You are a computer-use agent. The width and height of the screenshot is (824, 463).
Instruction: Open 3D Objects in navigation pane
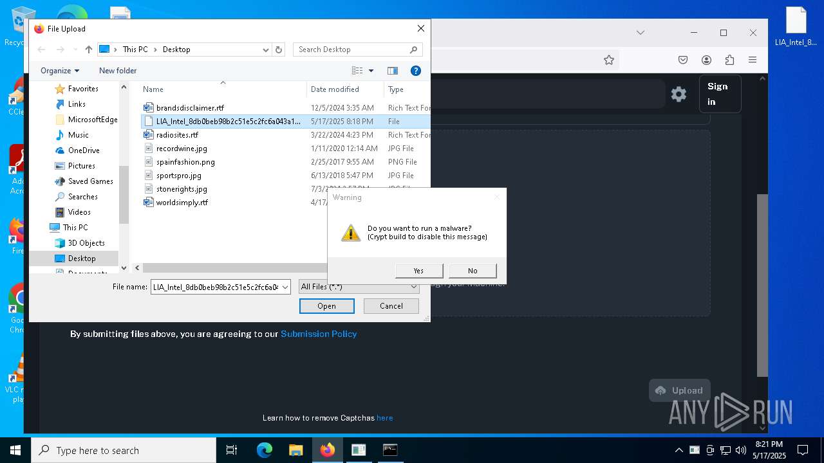[x=86, y=243]
